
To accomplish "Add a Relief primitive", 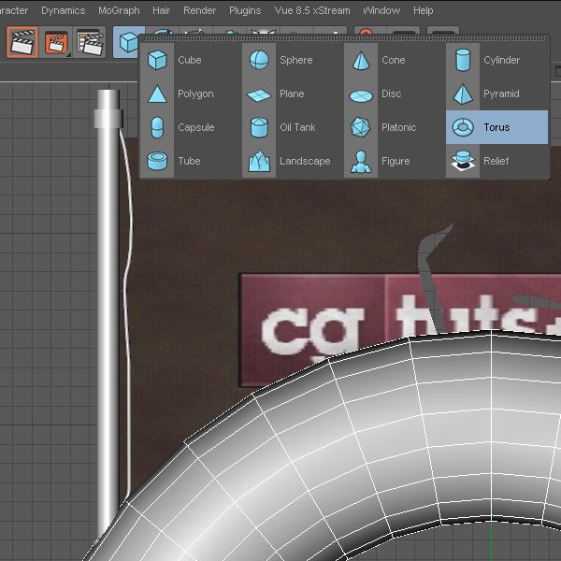I will coord(497,161).
